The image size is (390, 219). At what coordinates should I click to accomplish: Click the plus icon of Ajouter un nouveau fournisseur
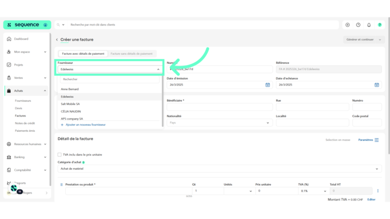[x=62, y=124]
